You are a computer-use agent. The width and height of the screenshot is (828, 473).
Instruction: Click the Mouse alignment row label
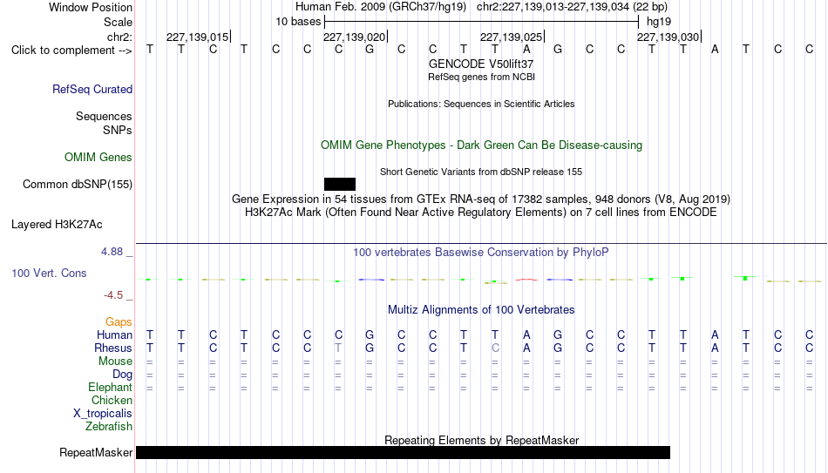click(115, 362)
